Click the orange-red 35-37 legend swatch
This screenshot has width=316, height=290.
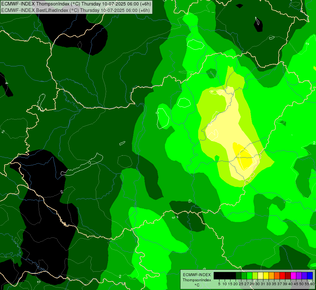click(x=277, y=275)
